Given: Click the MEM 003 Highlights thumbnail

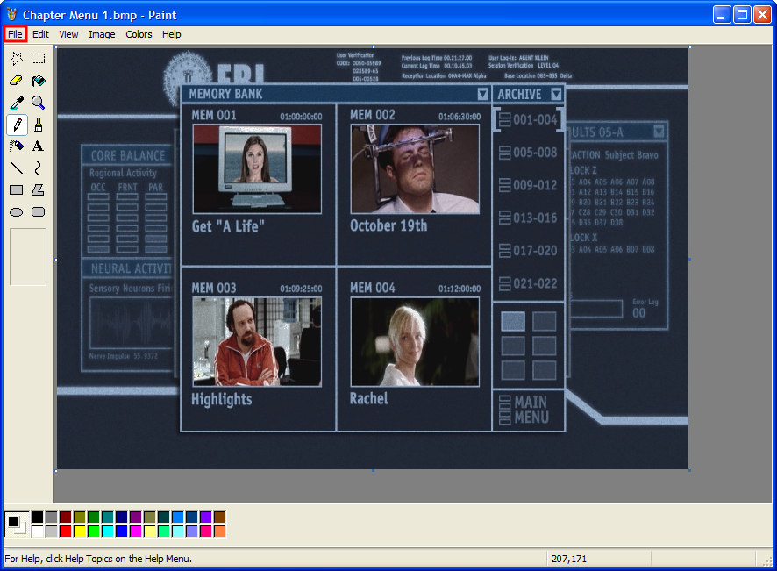Looking at the screenshot, I should (x=257, y=342).
